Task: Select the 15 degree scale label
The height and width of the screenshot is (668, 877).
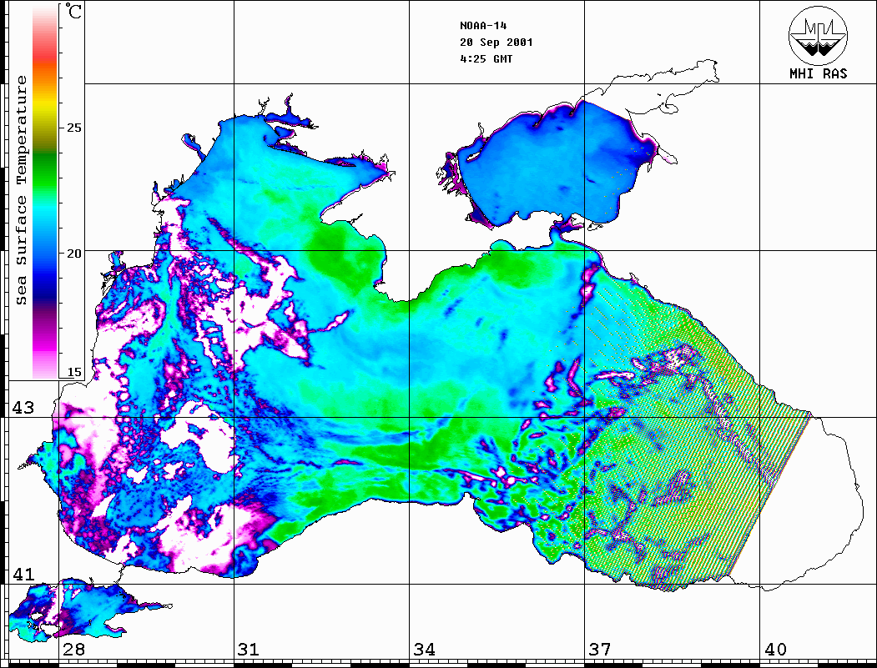Action: tap(75, 372)
